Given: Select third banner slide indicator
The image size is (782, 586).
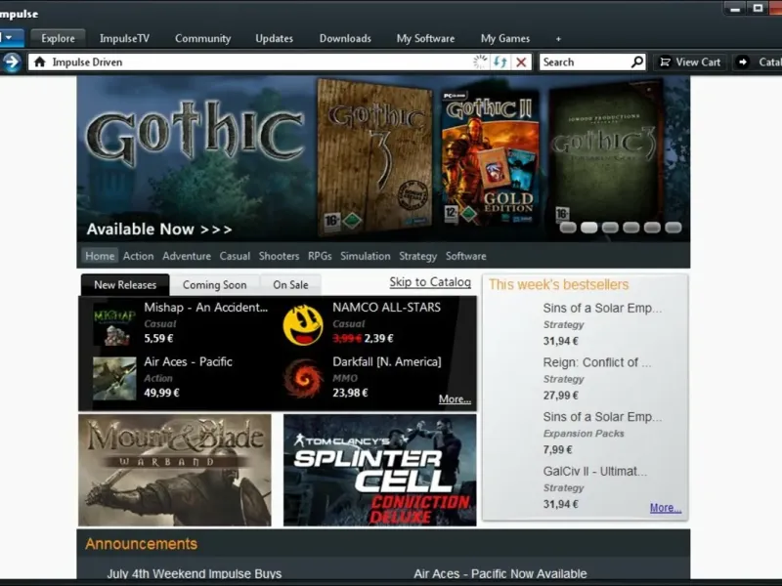Looking at the screenshot, I should (610, 228).
